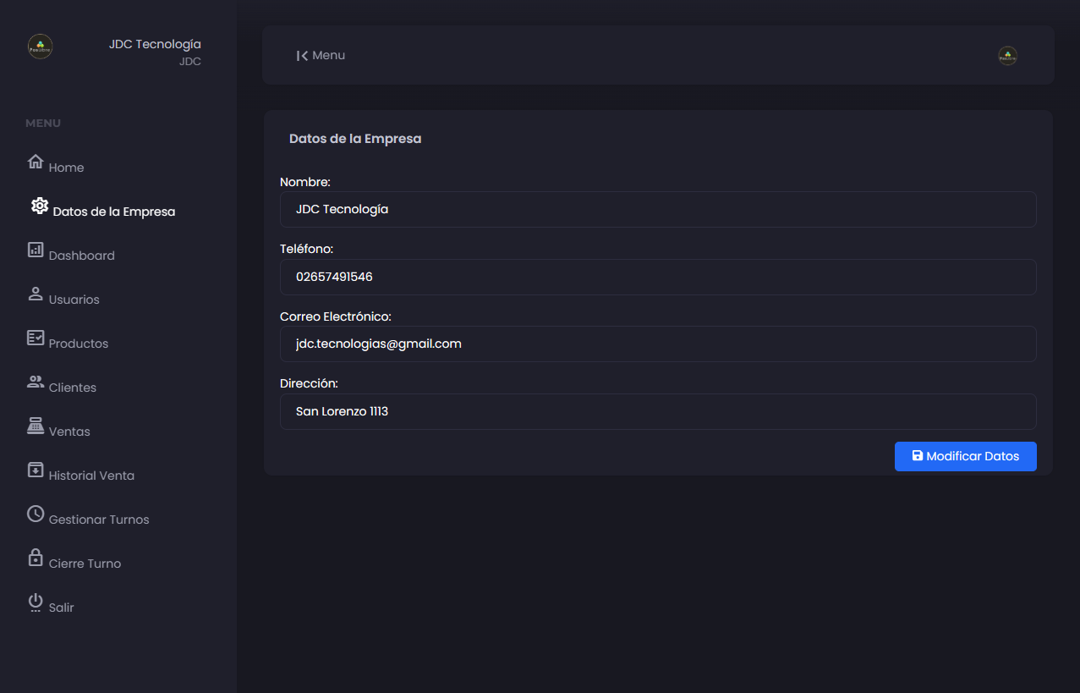Open the Historial Venta archive icon
This screenshot has height=693, width=1080.
pos(36,470)
